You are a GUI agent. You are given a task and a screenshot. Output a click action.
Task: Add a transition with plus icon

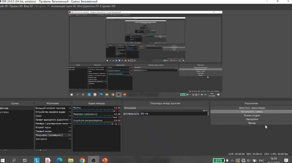coord(204,111)
